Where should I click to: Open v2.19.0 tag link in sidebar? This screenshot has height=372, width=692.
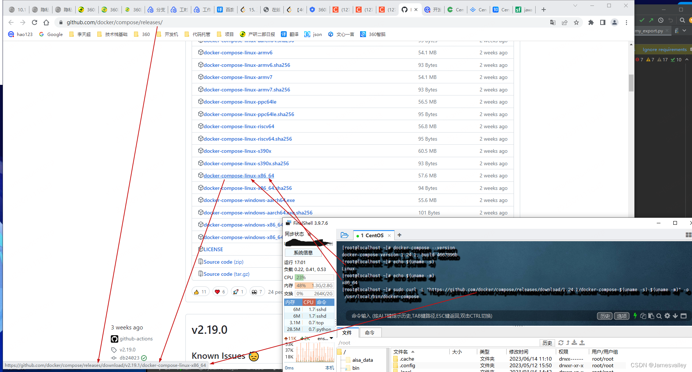[127, 350]
